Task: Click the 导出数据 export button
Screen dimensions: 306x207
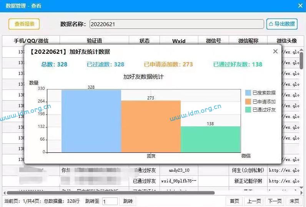Action: (x=282, y=24)
